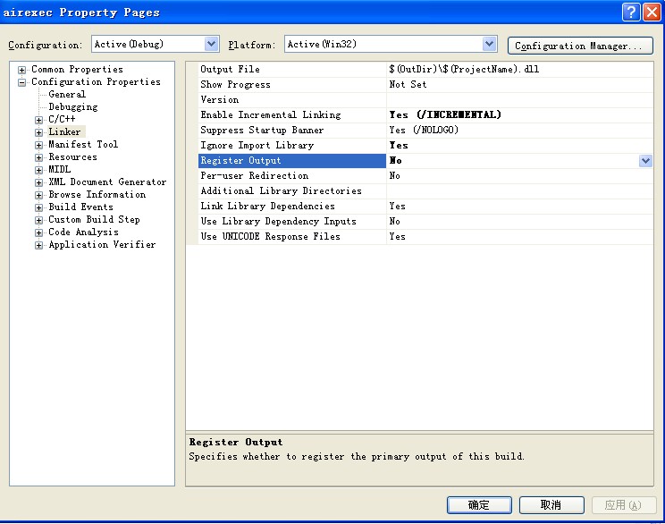Select the Version property row

[x=292, y=100]
